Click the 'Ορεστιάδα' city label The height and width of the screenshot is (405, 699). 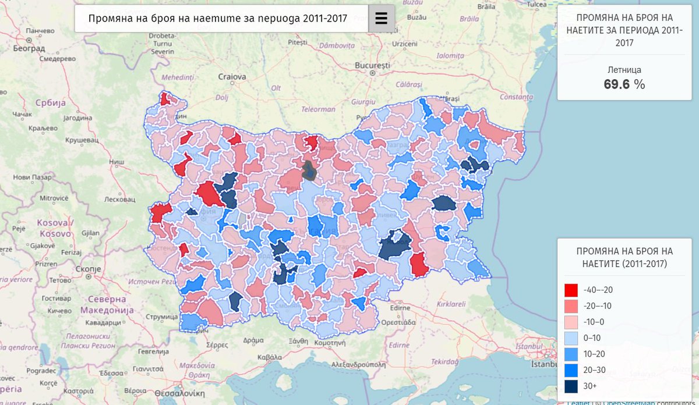click(x=398, y=321)
